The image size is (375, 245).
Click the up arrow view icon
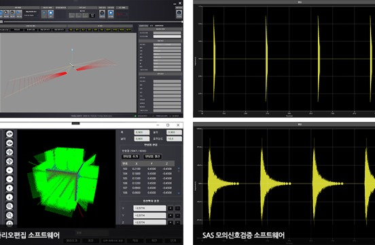(x=10, y=188)
